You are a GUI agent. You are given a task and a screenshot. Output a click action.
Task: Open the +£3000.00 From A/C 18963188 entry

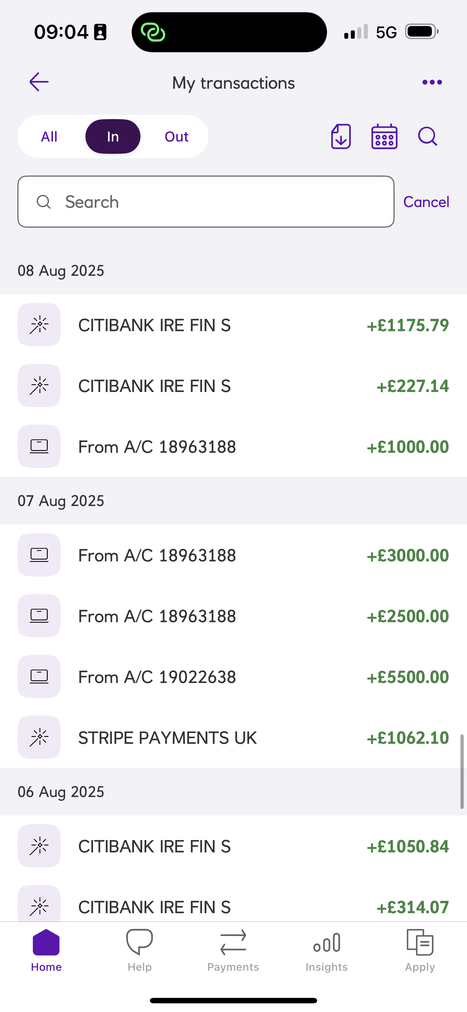point(233,555)
